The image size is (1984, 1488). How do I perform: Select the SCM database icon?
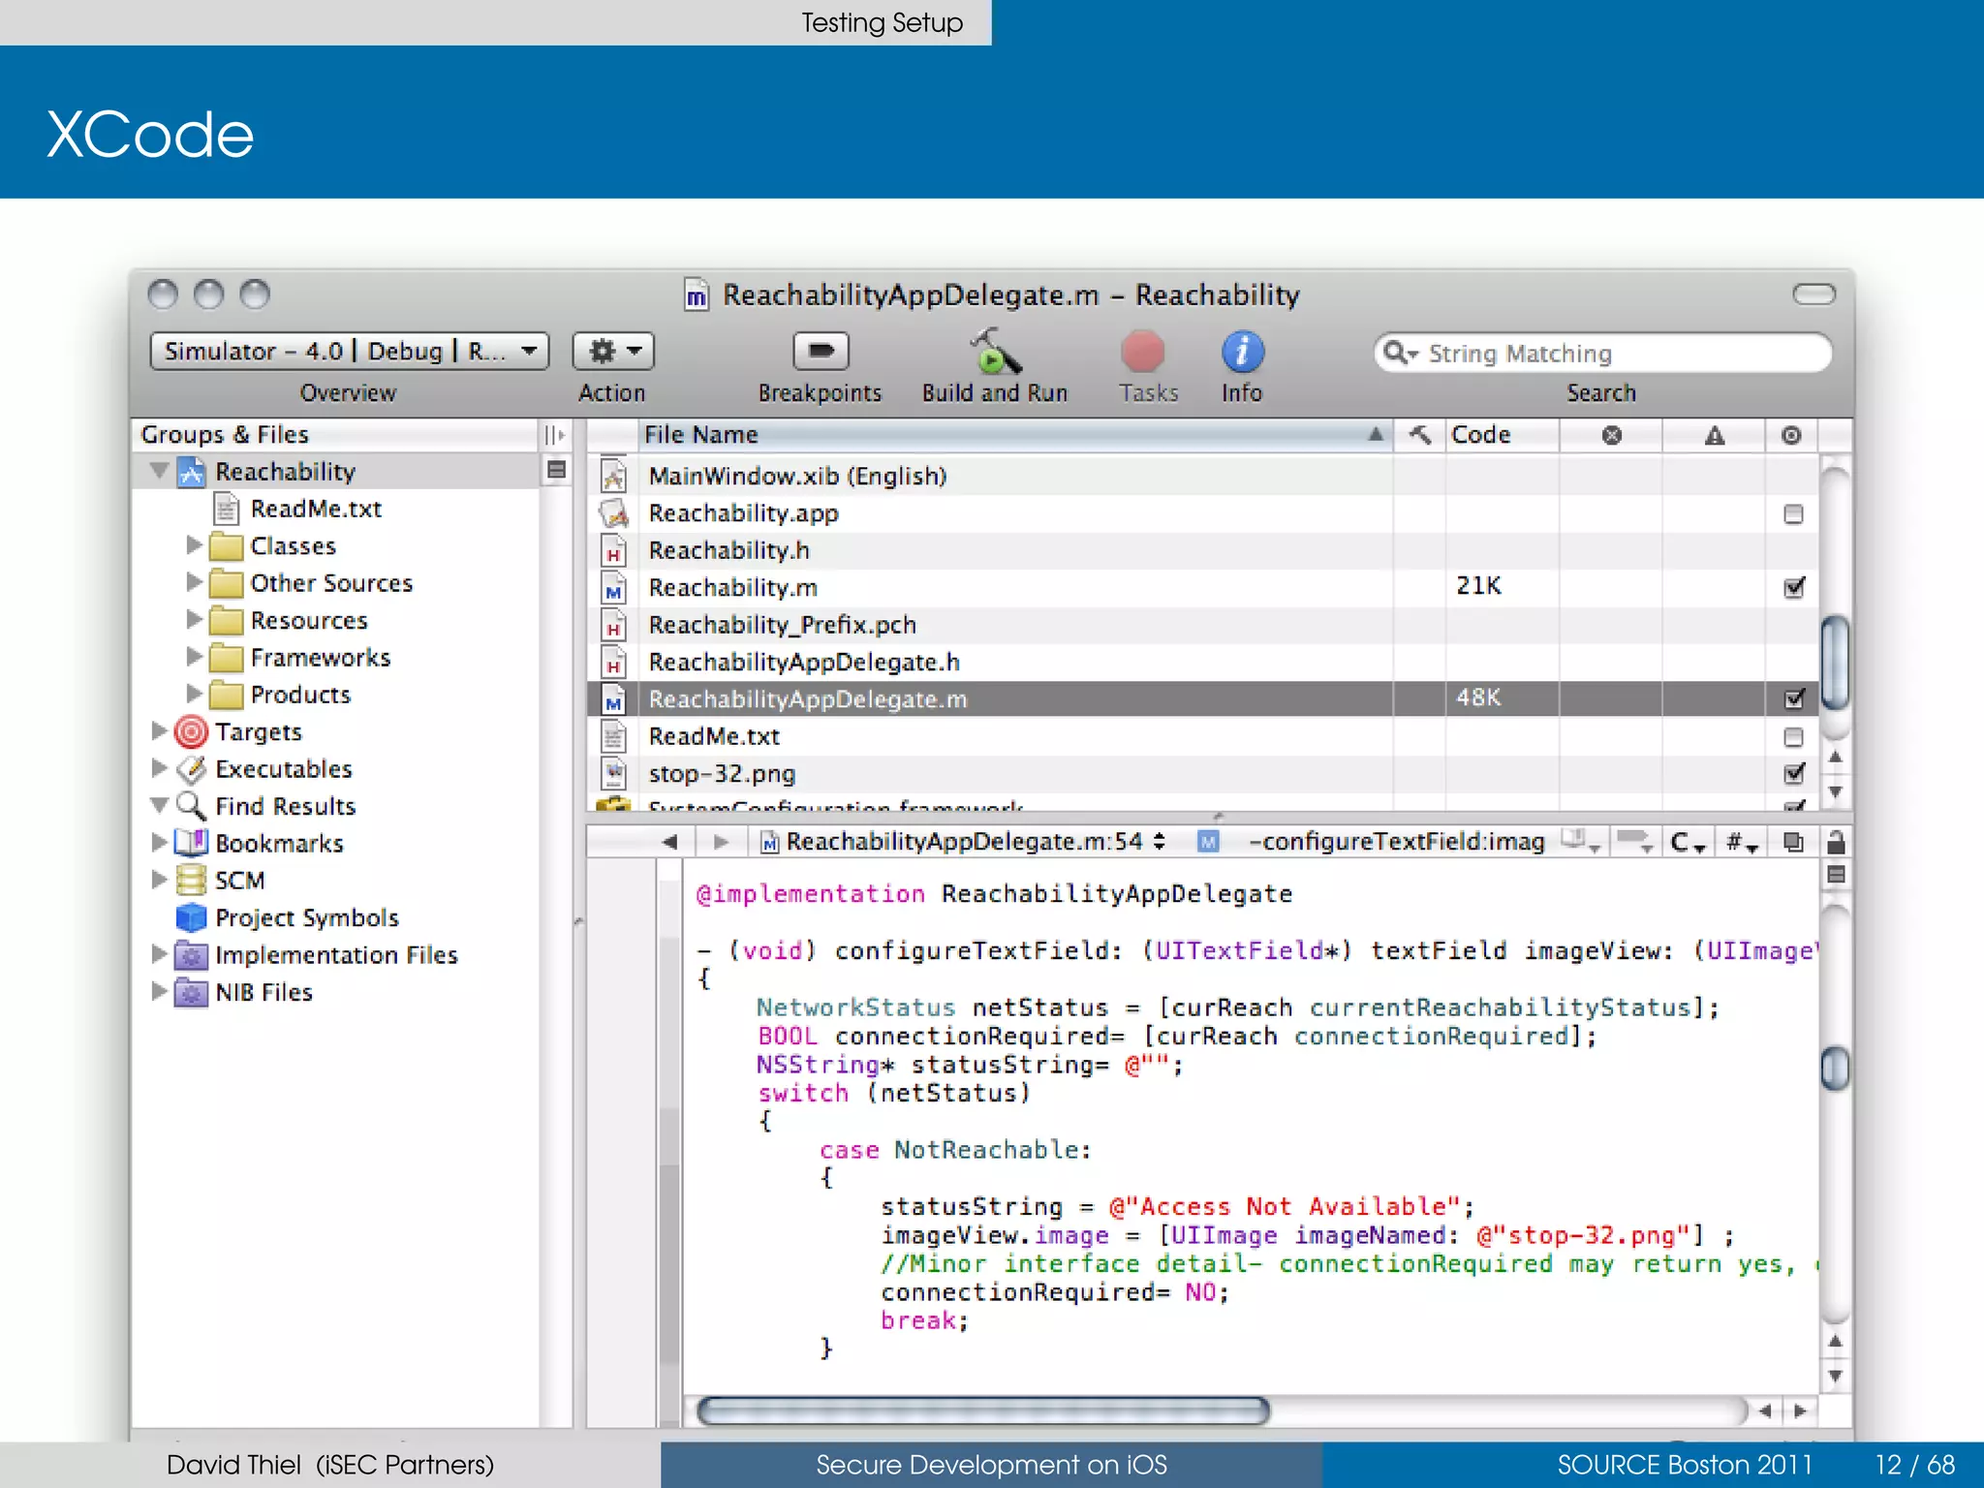click(192, 880)
